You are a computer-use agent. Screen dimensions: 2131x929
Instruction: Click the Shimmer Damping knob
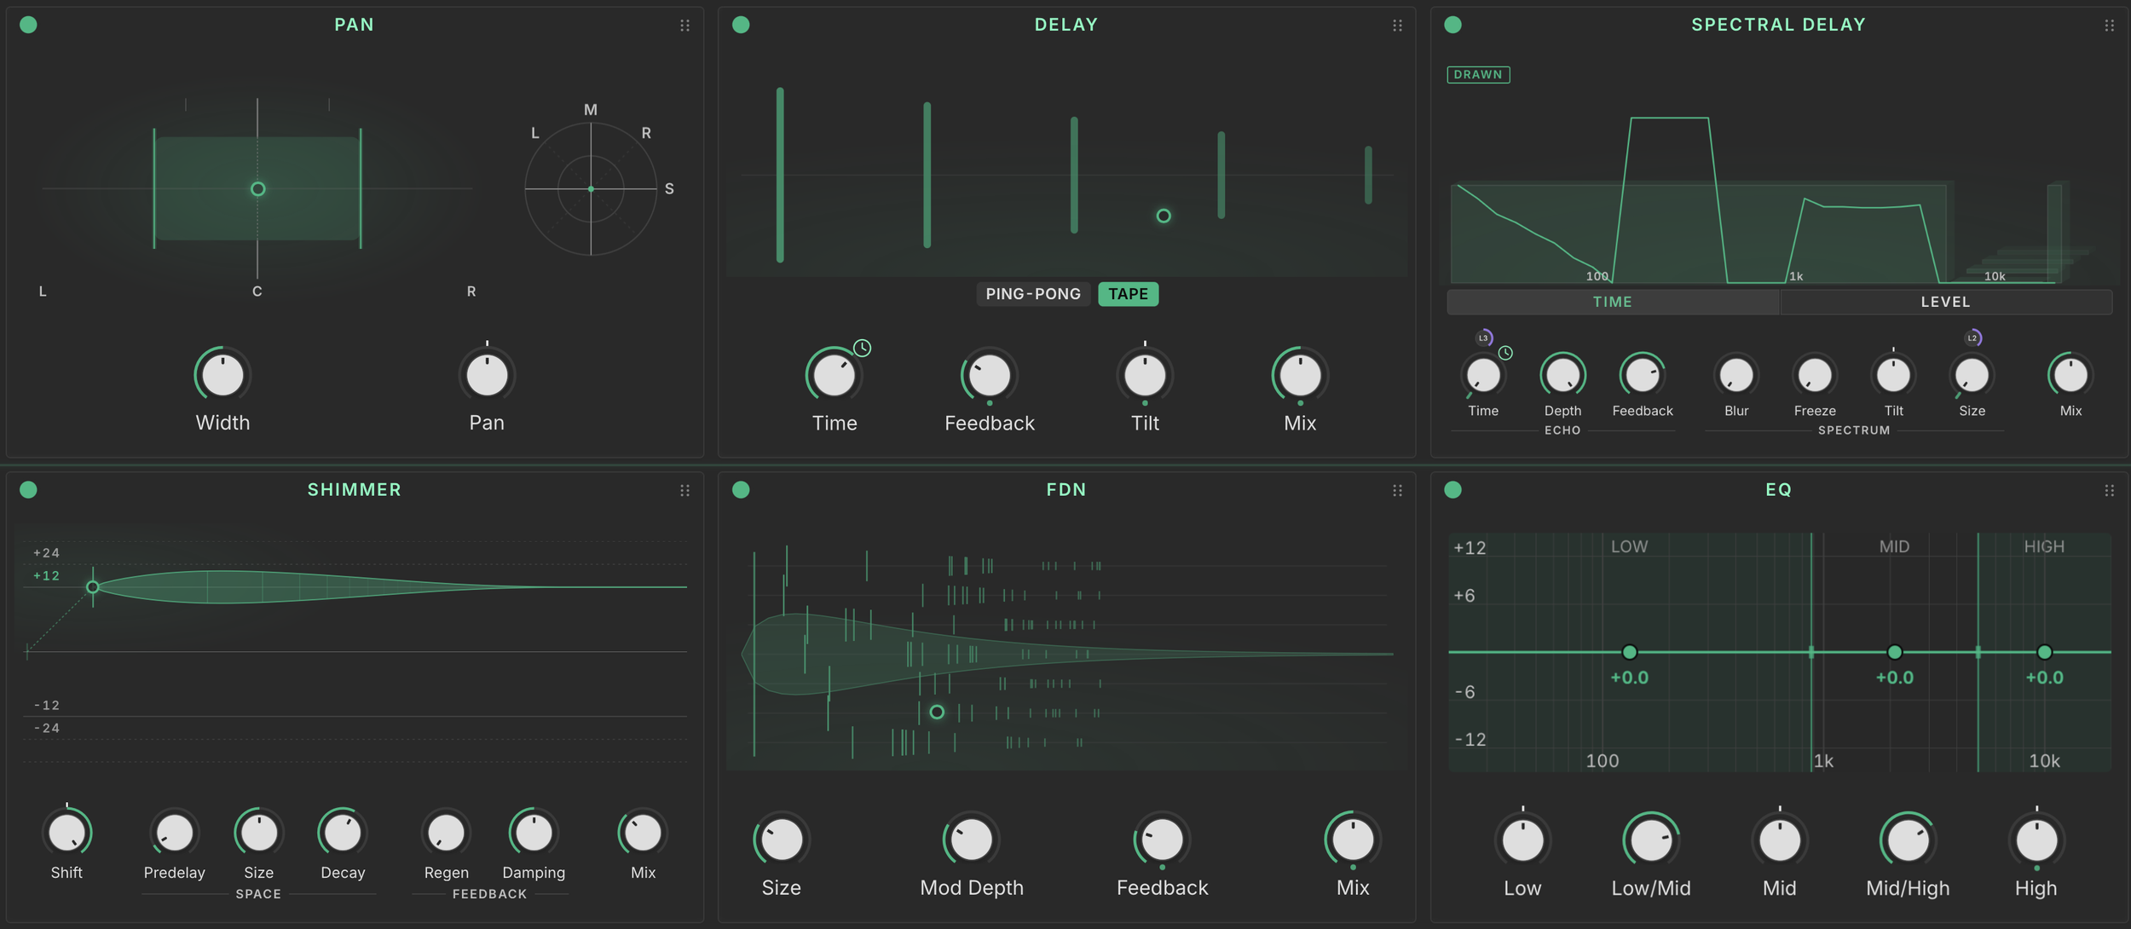[534, 833]
